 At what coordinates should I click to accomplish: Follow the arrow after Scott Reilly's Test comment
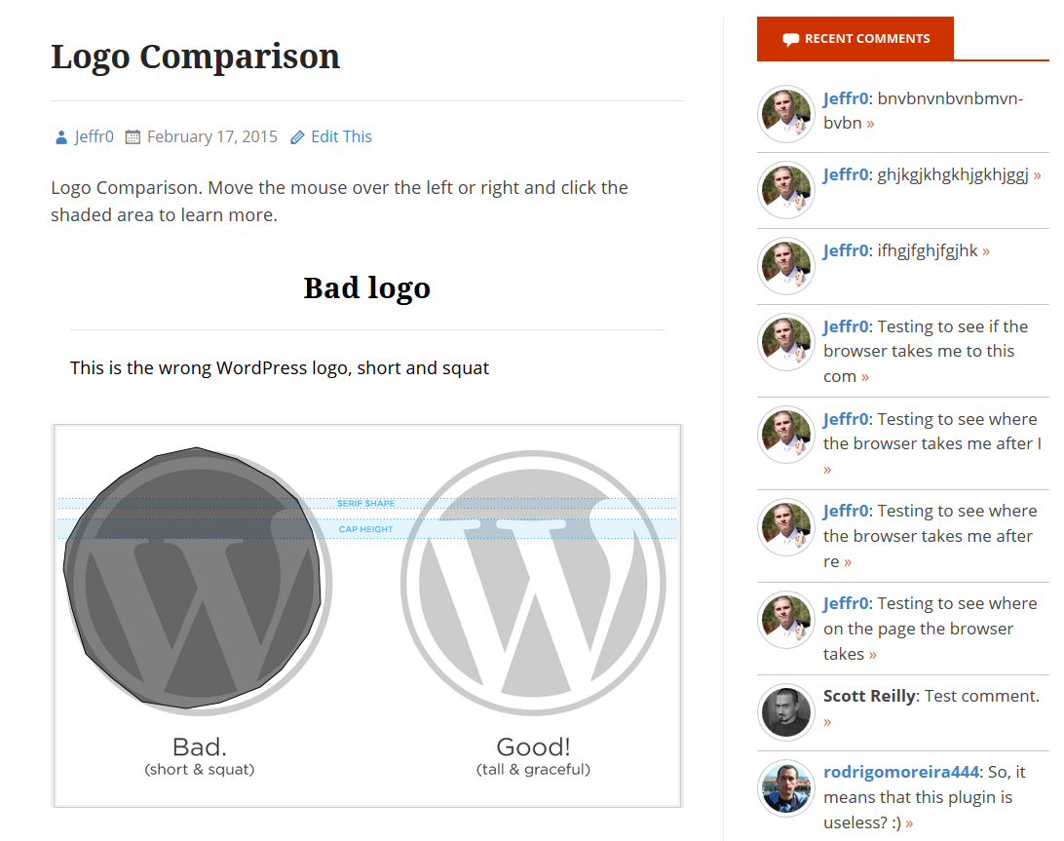827,722
